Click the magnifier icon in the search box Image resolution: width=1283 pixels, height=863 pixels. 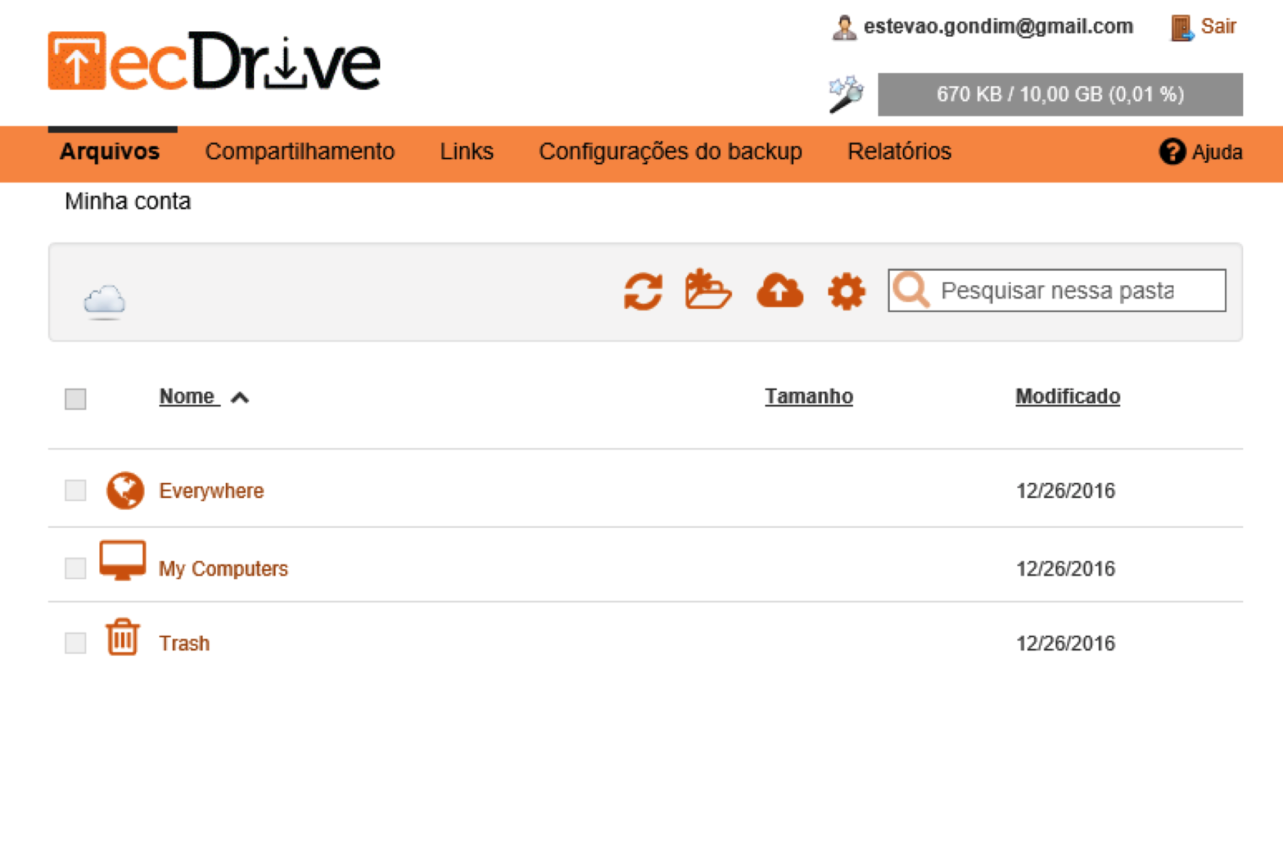coord(911,290)
